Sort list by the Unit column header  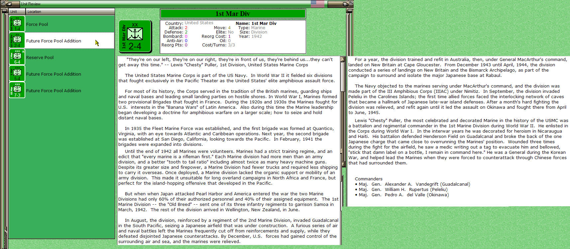click(17, 12)
